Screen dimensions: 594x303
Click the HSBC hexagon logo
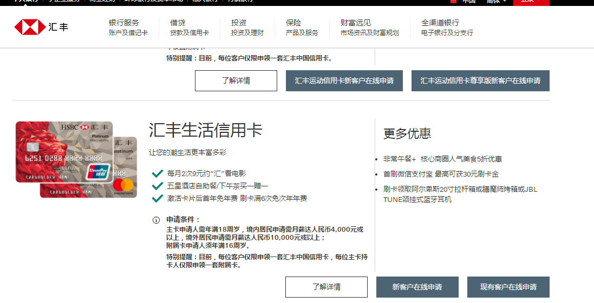[30, 27]
